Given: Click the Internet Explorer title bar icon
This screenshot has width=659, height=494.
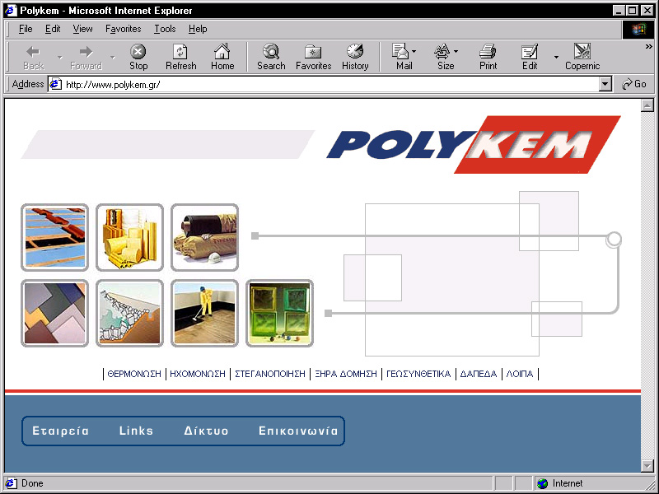Looking at the screenshot, I should point(11,11).
